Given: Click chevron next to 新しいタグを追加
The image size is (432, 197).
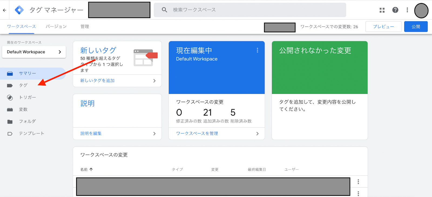Looking at the screenshot, I should (154, 81).
